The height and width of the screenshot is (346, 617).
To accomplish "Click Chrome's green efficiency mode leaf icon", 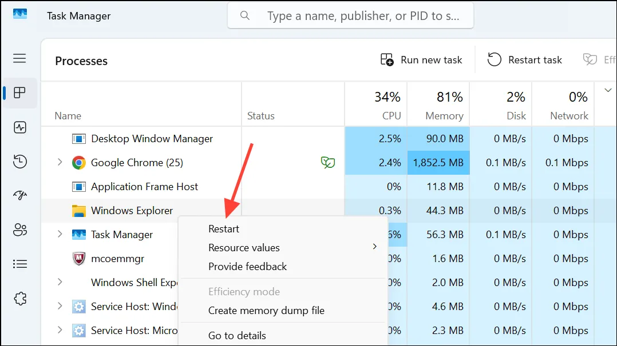I will (328, 162).
